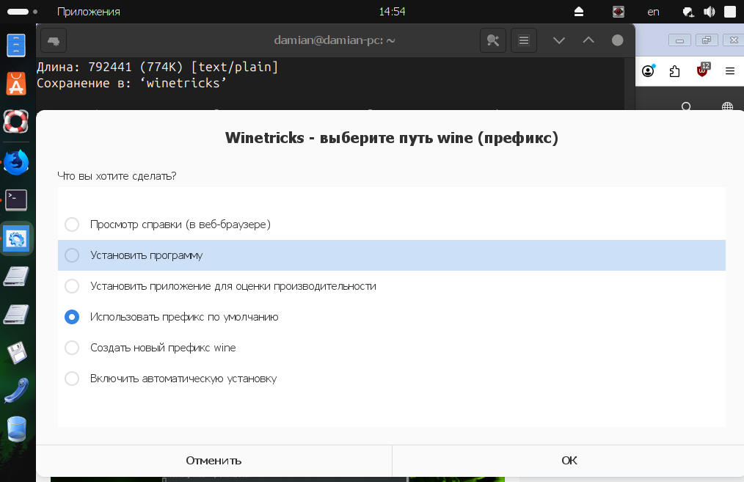
Task: Open the browser extensions puzzle icon
Action: pos(675,72)
